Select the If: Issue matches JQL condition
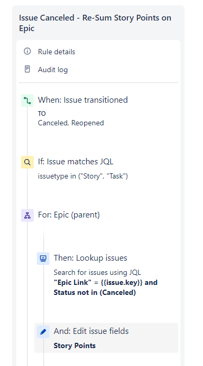This screenshot has height=366, width=203. [x=76, y=162]
